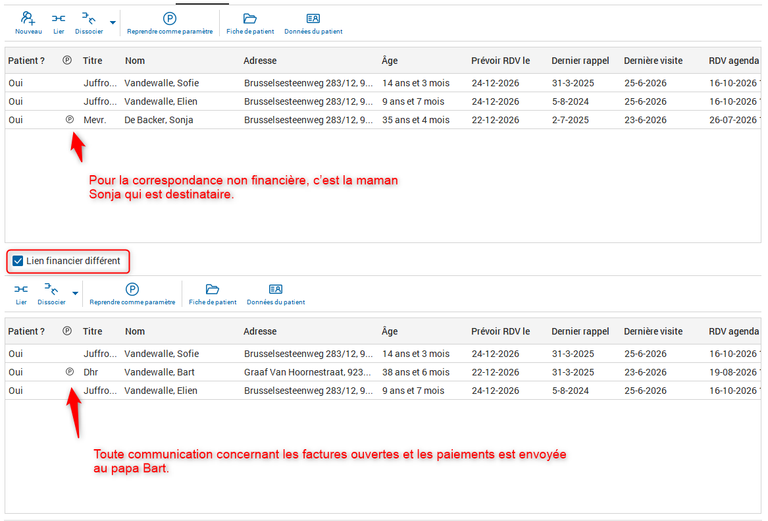Sort upper table by Titre column
768x521 pixels.
tap(93, 61)
